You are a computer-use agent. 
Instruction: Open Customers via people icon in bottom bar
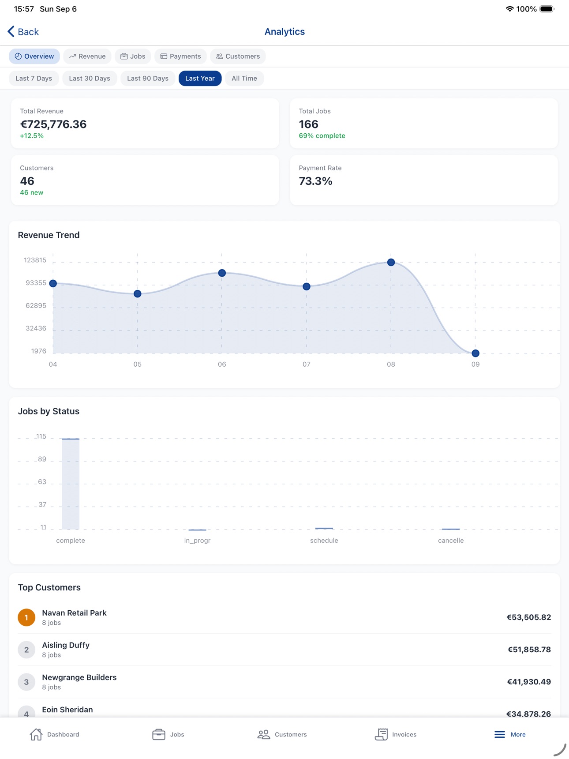click(264, 734)
